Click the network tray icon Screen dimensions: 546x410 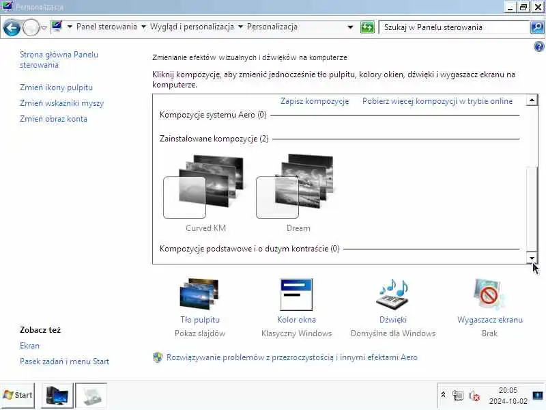458,396
